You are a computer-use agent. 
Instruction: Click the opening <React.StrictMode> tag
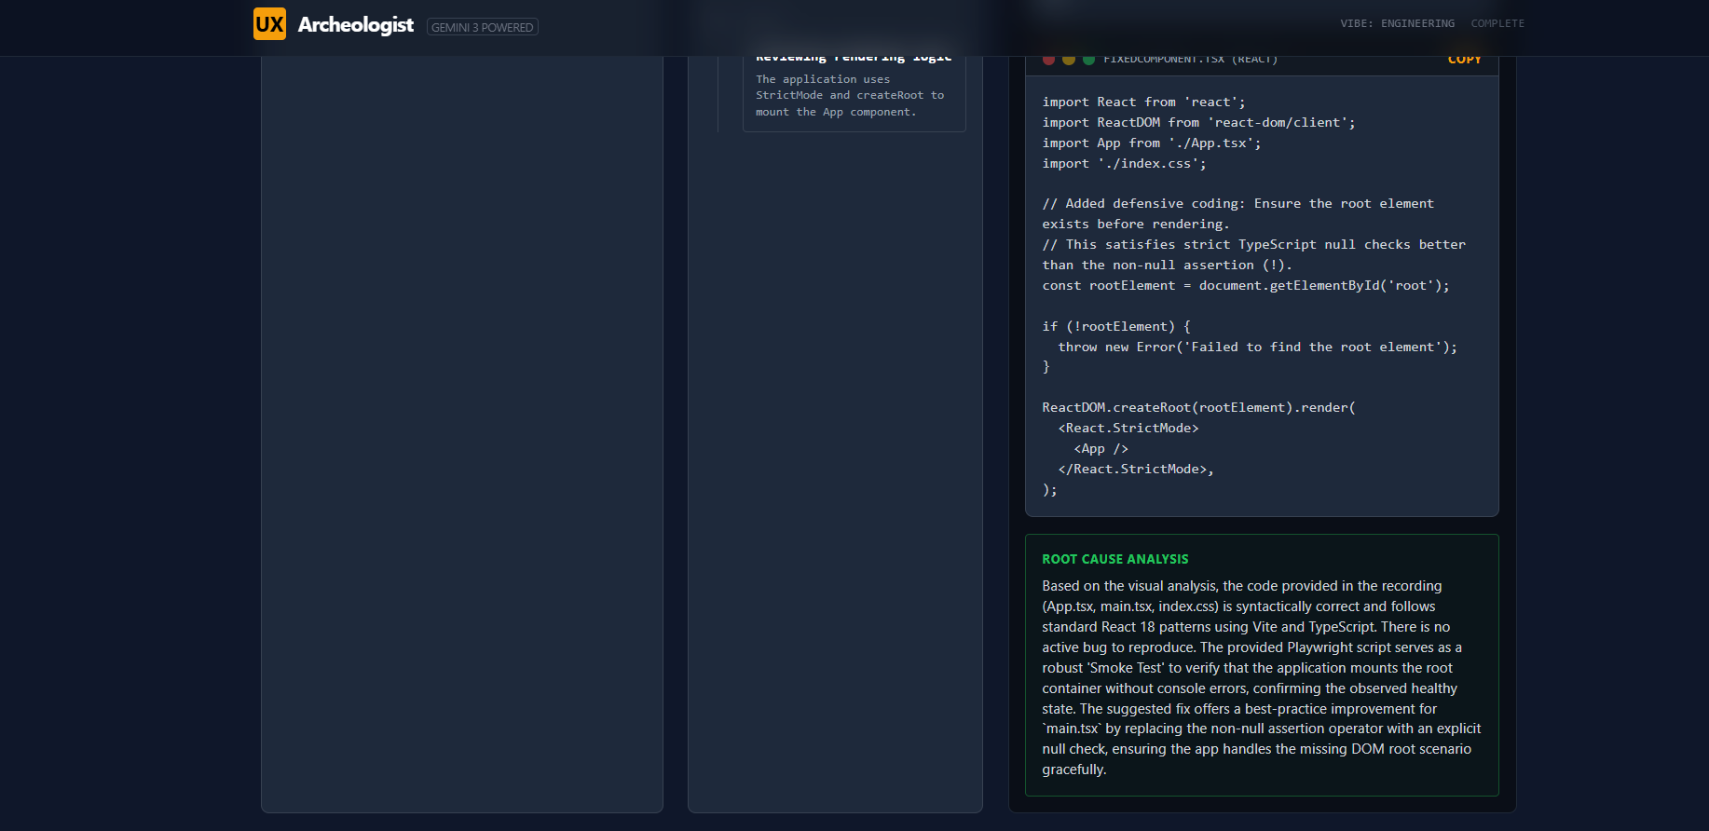tap(1128, 429)
